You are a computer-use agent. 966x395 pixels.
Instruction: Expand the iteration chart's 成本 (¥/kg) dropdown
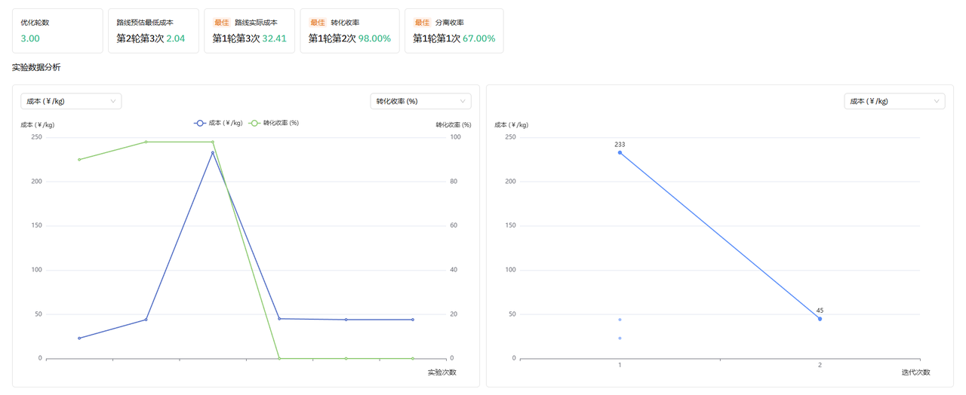pyautogui.click(x=894, y=101)
